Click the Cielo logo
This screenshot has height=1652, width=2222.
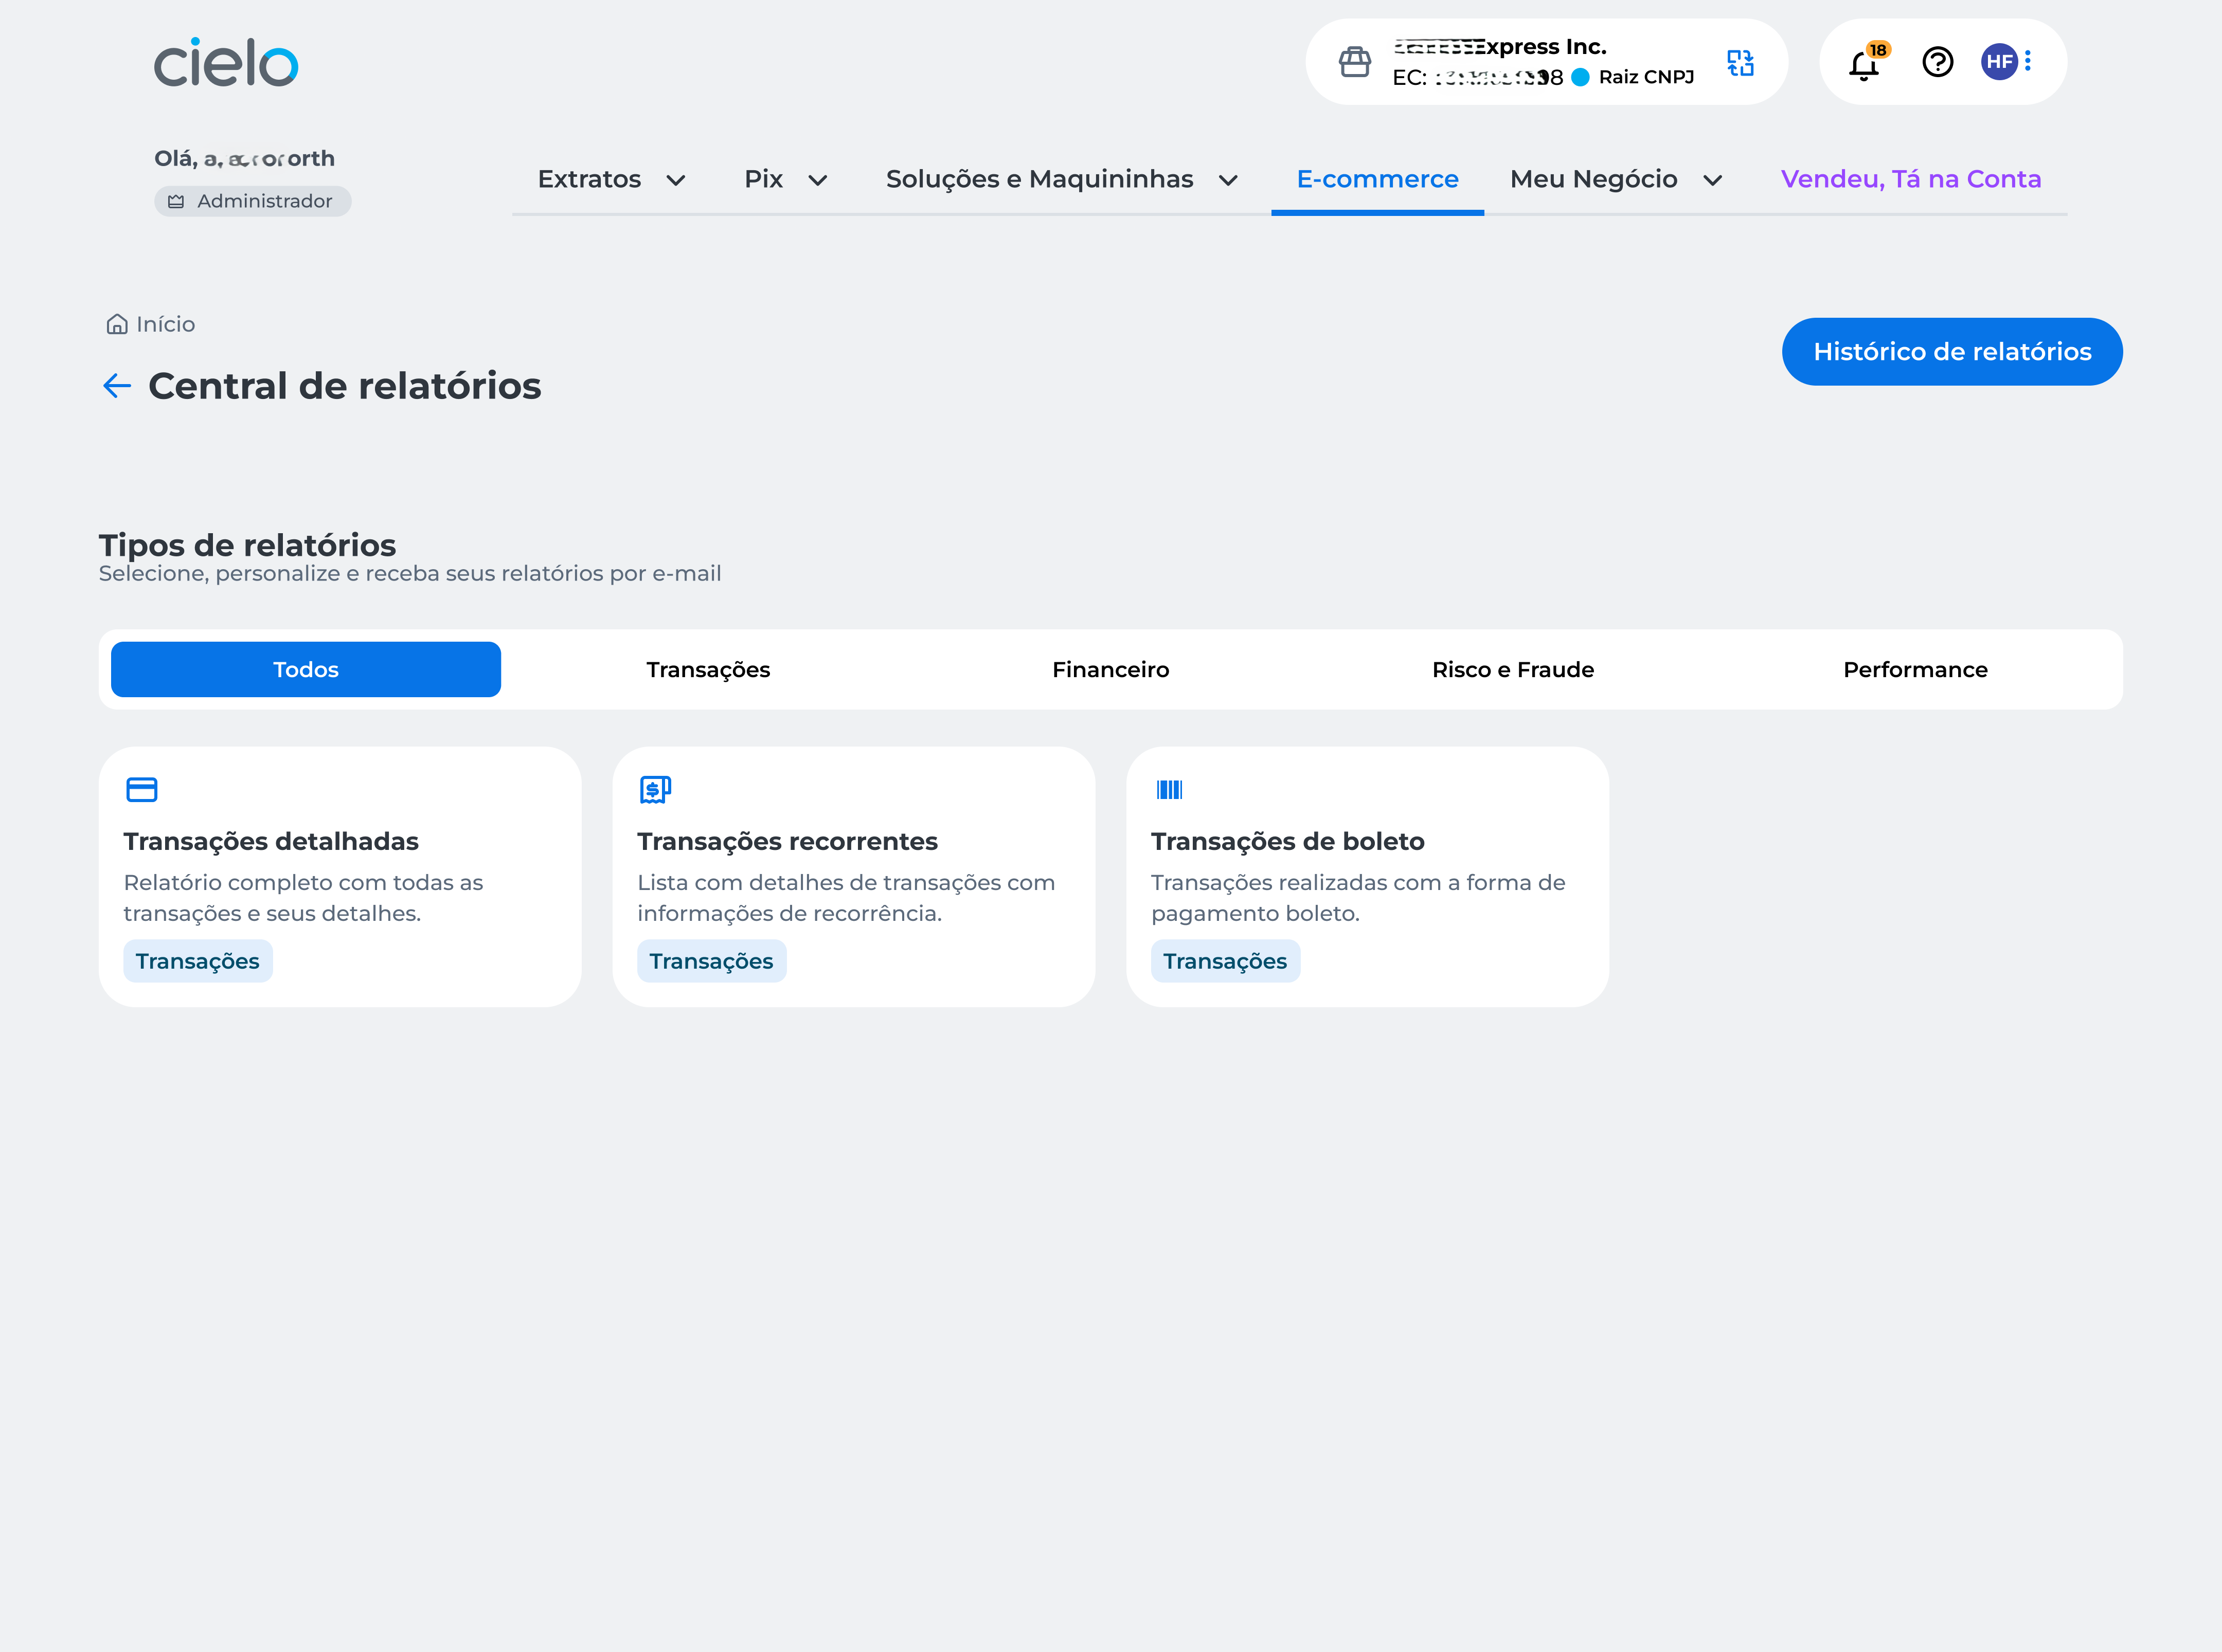point(226,63)
